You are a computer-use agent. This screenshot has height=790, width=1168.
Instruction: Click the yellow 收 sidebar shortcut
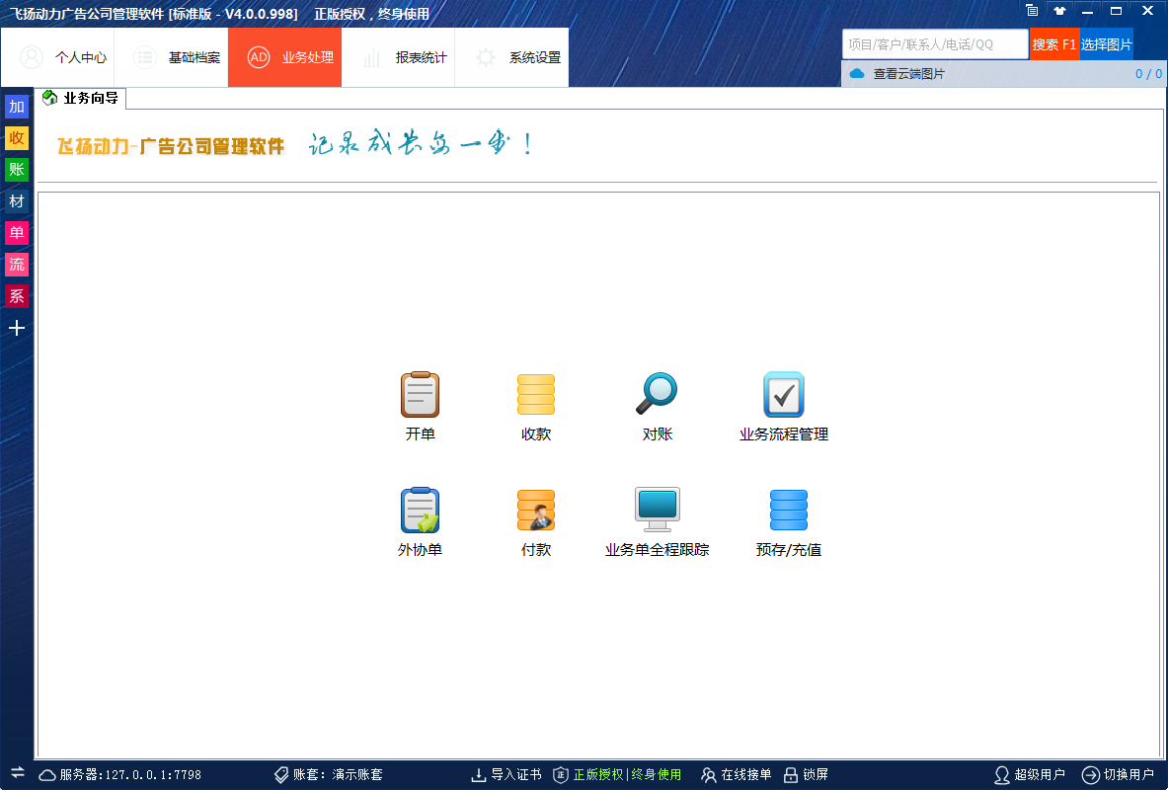coord(17,138)
